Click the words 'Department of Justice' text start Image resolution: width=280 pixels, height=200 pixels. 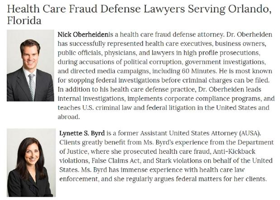[256, 142]
